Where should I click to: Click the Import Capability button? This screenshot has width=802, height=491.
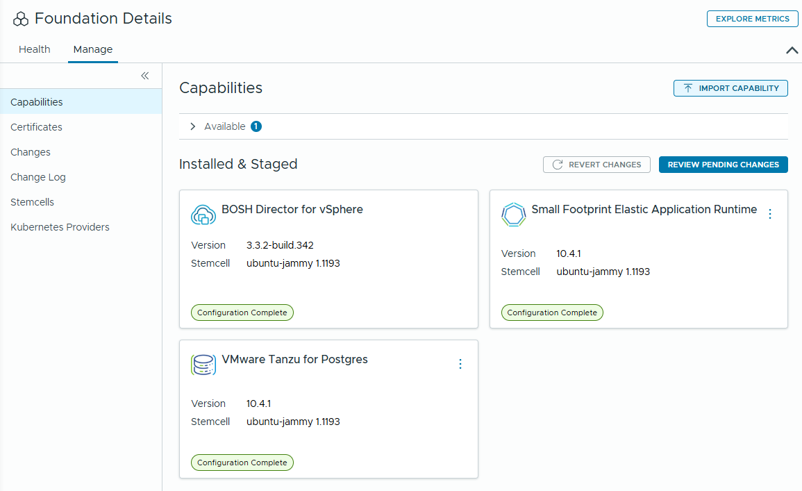(730, 88)
